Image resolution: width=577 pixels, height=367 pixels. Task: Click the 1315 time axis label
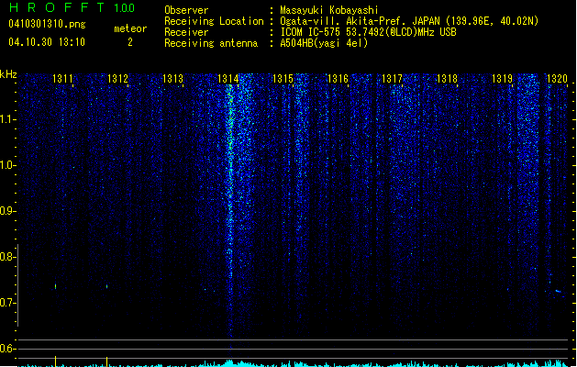point(283,78)
